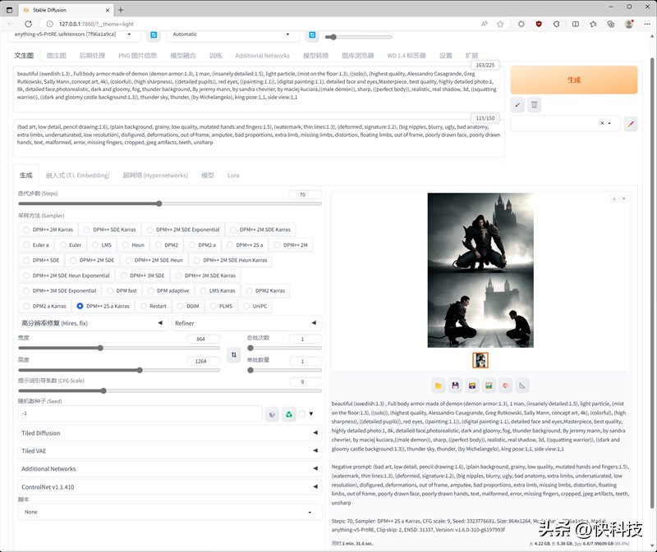
Task: Choose the LMS Karras sampler
Action: [x=218, y=290]
